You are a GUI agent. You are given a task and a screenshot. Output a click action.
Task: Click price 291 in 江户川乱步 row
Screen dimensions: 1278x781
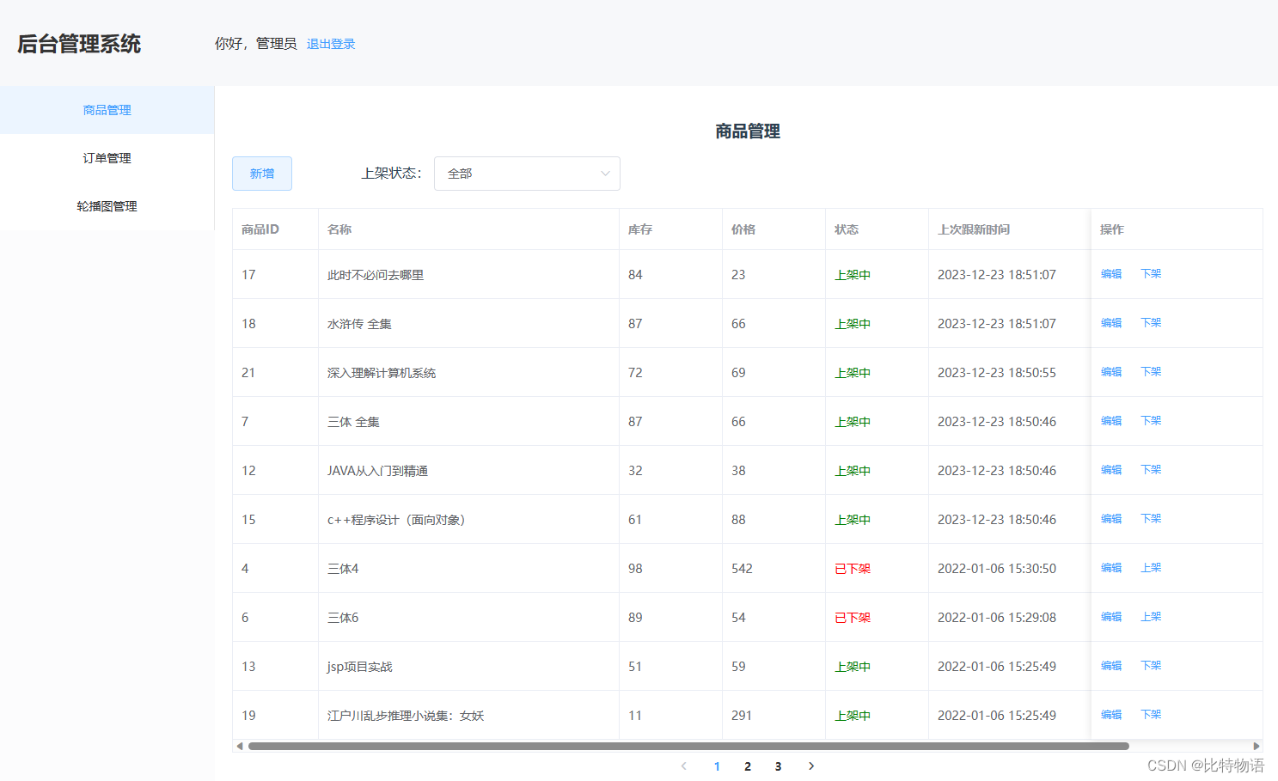click(742, 716)
